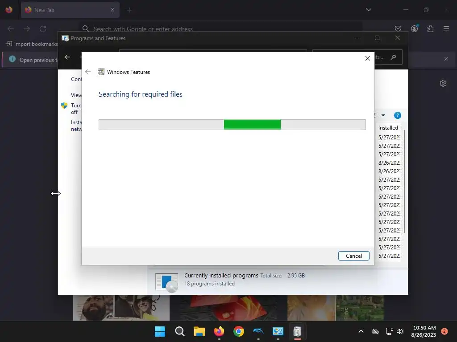Open the notification badge in the tray
This screenshot has width=457, height=342.
[x=445, y=331]
